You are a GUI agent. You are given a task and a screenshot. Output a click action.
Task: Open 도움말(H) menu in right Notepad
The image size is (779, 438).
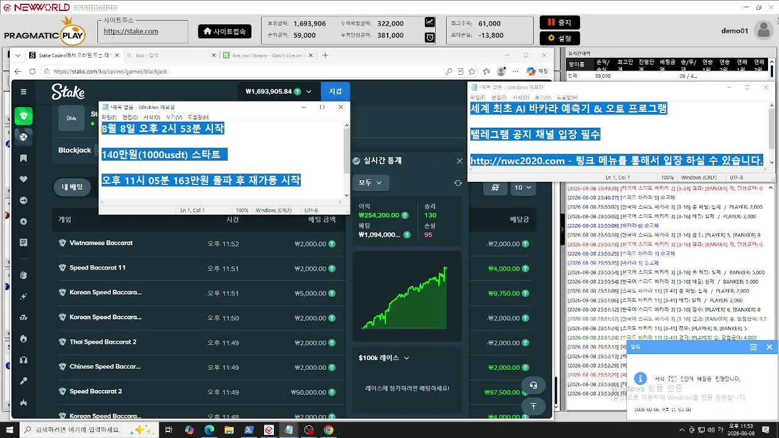click(567, 97)
